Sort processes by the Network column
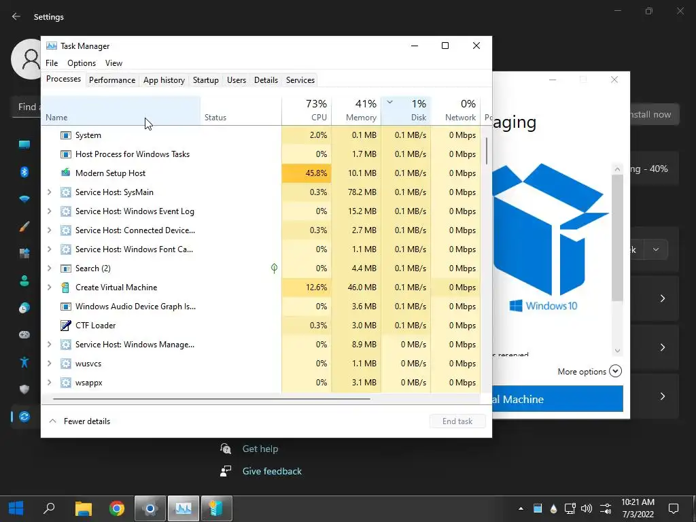Screen dimensions: 696x522 click(x=455, y=111)
